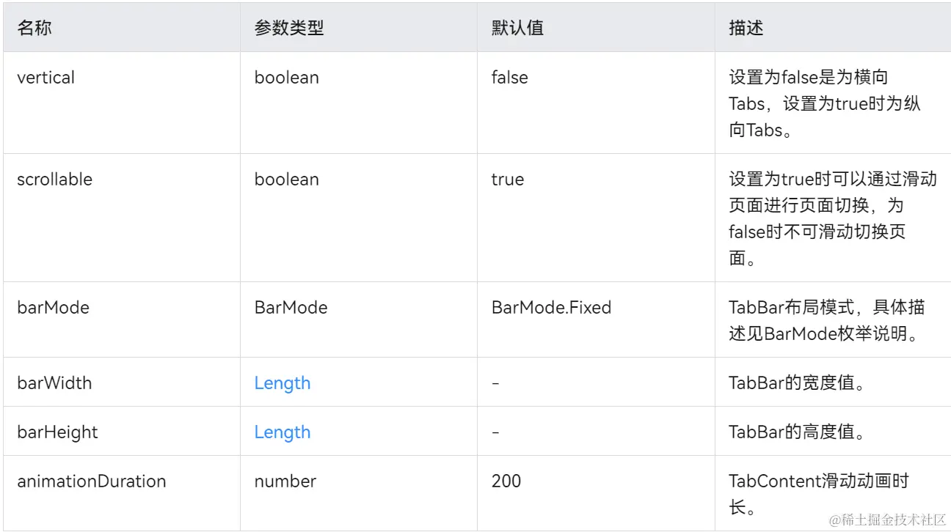Click the barHeight property name cell

[x=57, y=432]
